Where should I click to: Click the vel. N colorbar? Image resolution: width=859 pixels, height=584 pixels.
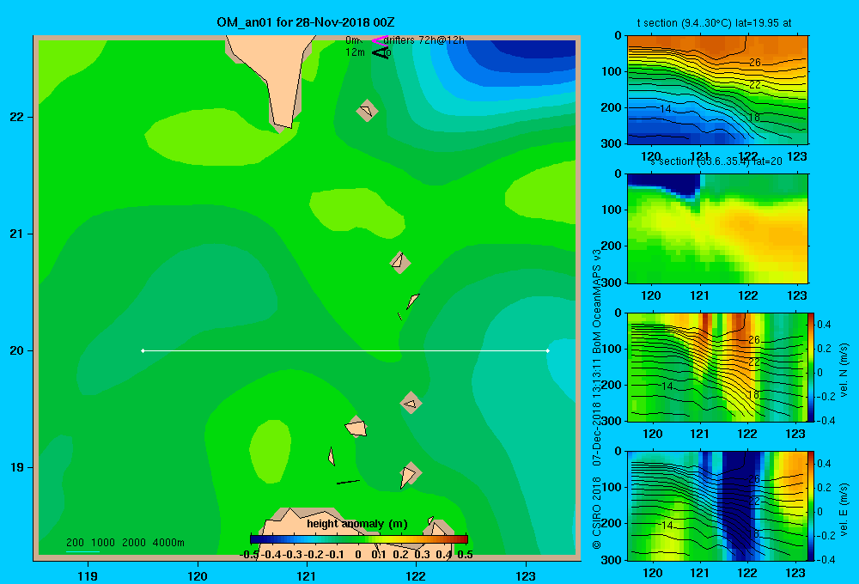[x=811, y=367]
